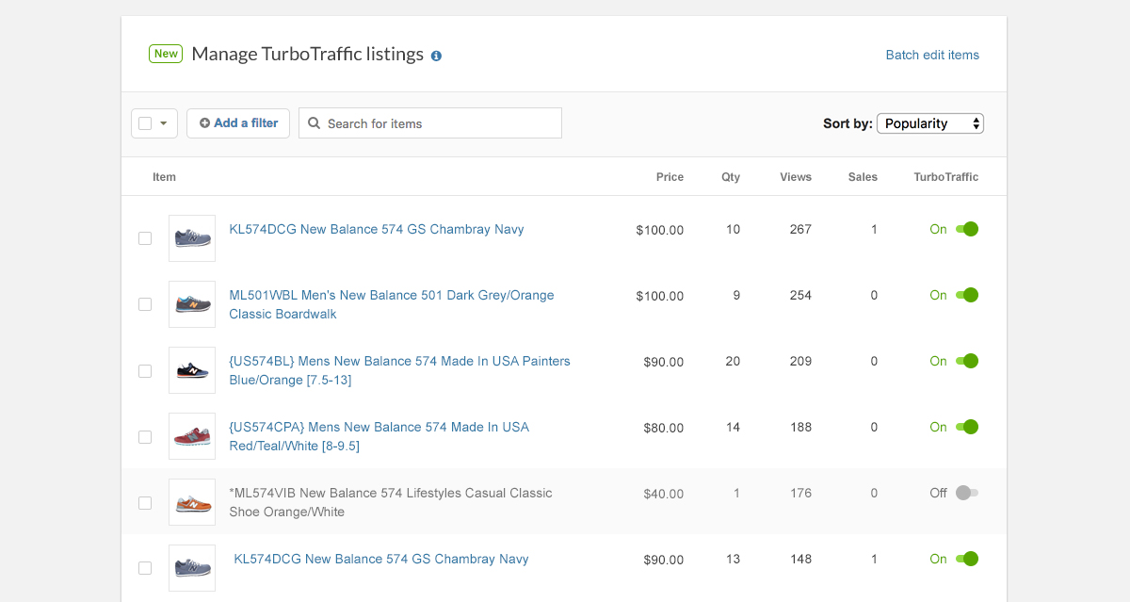Open {US574BL} Mens New Balance 574 Painters listing
The height and width of the screenshot is (602, 1130).
pyautogui.click(x=399, y=370)
